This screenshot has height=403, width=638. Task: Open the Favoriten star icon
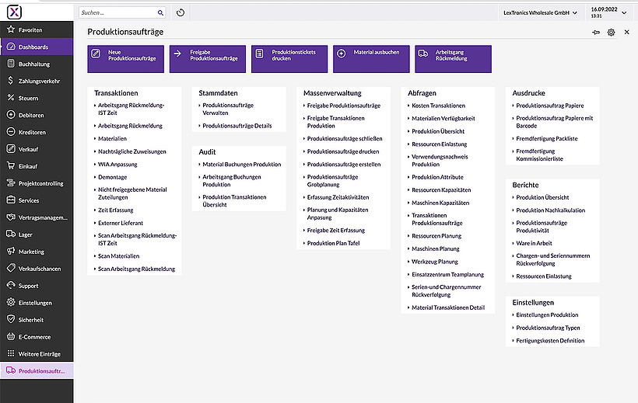pyautogui.click(x=11, y=30)
